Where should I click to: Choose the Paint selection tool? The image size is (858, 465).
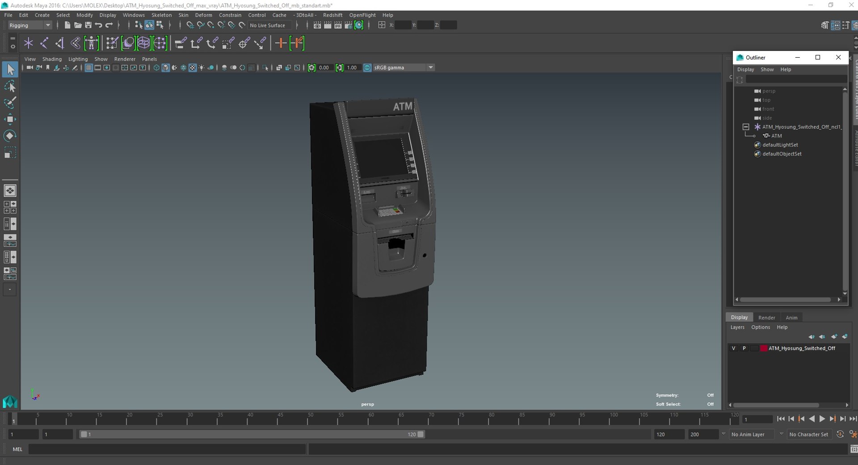coord(10,103)
